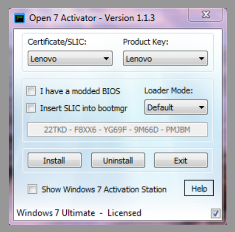Click the Open 7 Activator title bar icon

(x=19, y=18)
